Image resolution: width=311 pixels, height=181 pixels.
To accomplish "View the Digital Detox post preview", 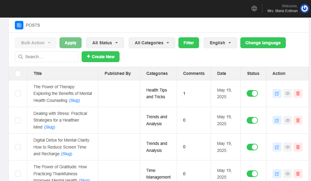I will tap(287, 147).
